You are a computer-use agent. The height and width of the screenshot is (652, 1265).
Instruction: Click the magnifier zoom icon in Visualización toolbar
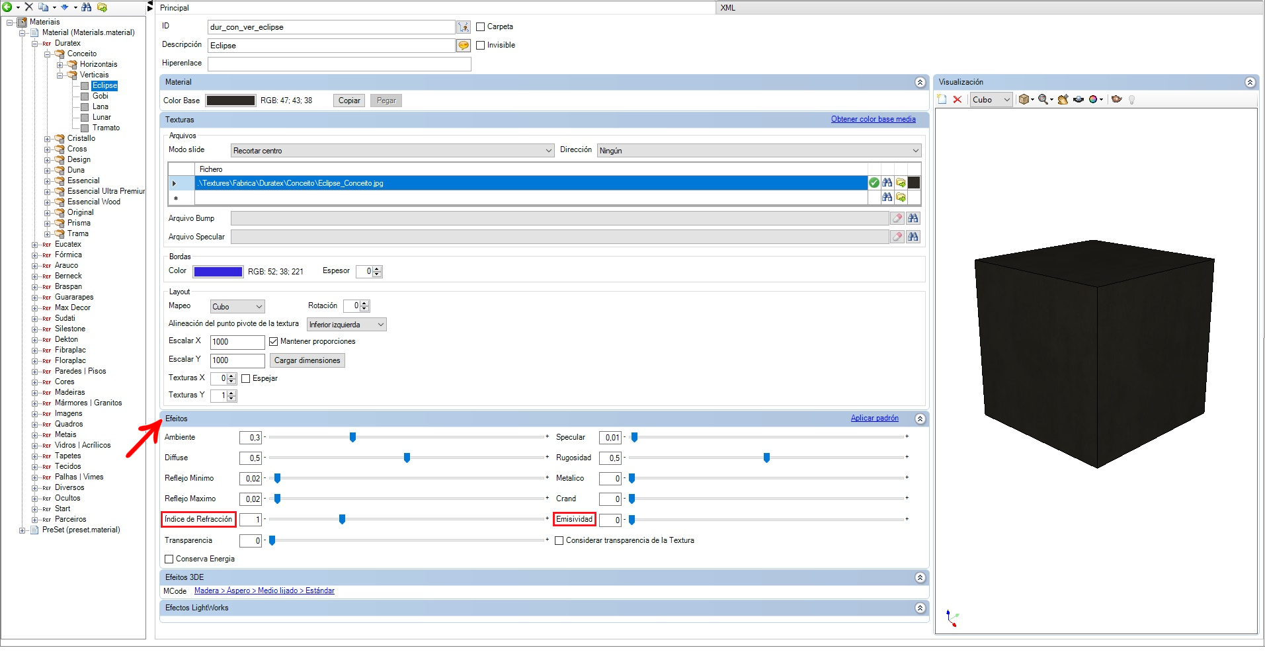pos(1043,100)
